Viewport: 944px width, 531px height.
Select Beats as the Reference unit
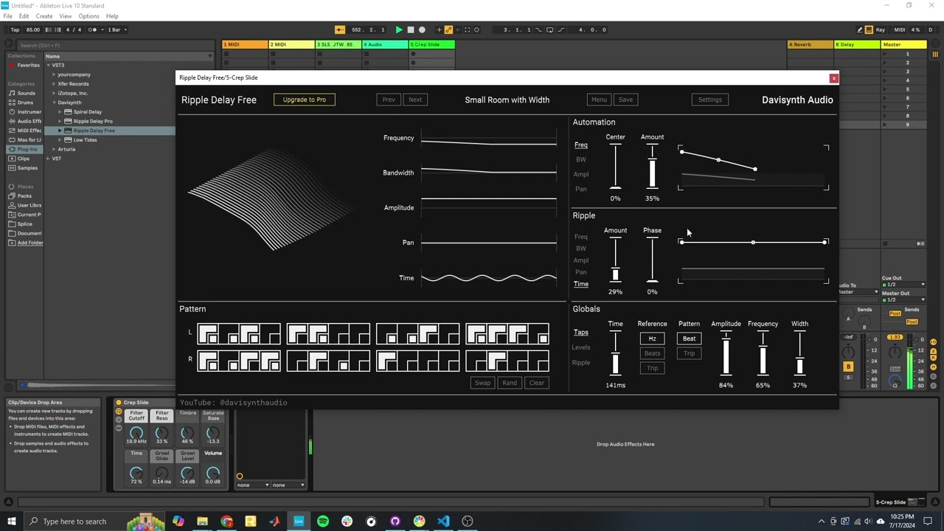click(652, 353)
